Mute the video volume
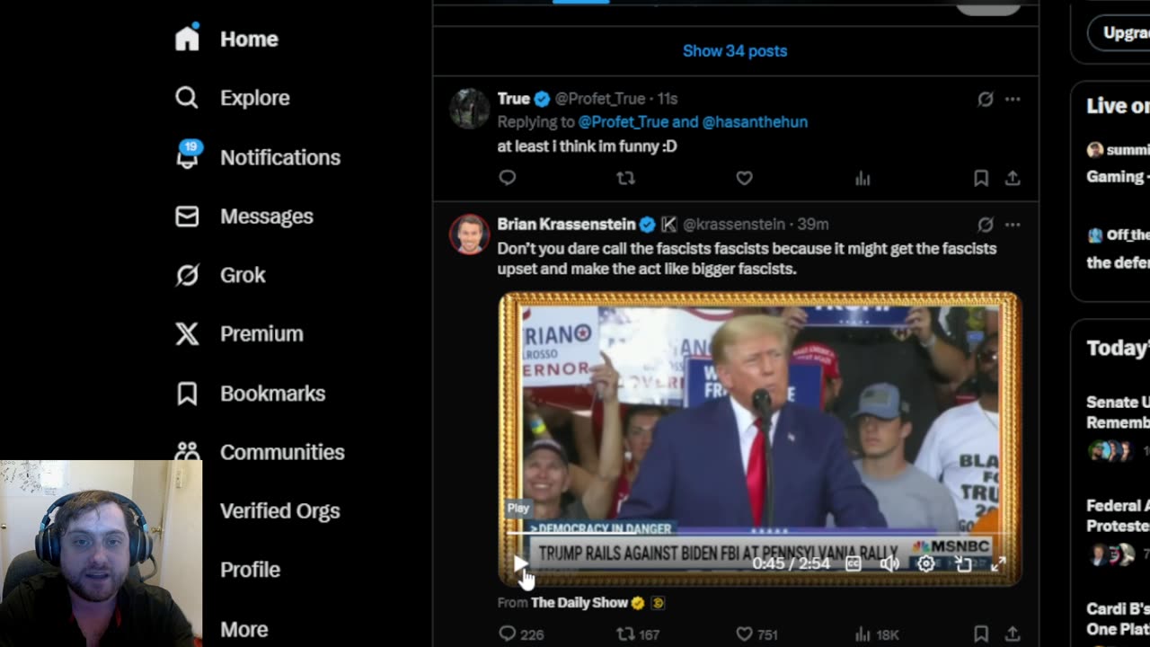 pyautogui.click(x=889, y=563)
